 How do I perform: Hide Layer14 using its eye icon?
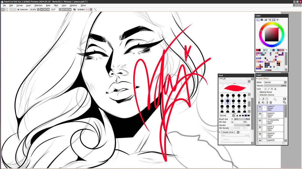pyautogui.click(x=260, y=114)
